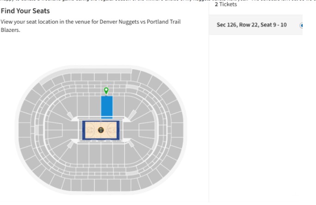This screenshot has height=205, width=316.
Task: Open the Sec 126, Row 22 ticket listing
Action: pos(252,25)
